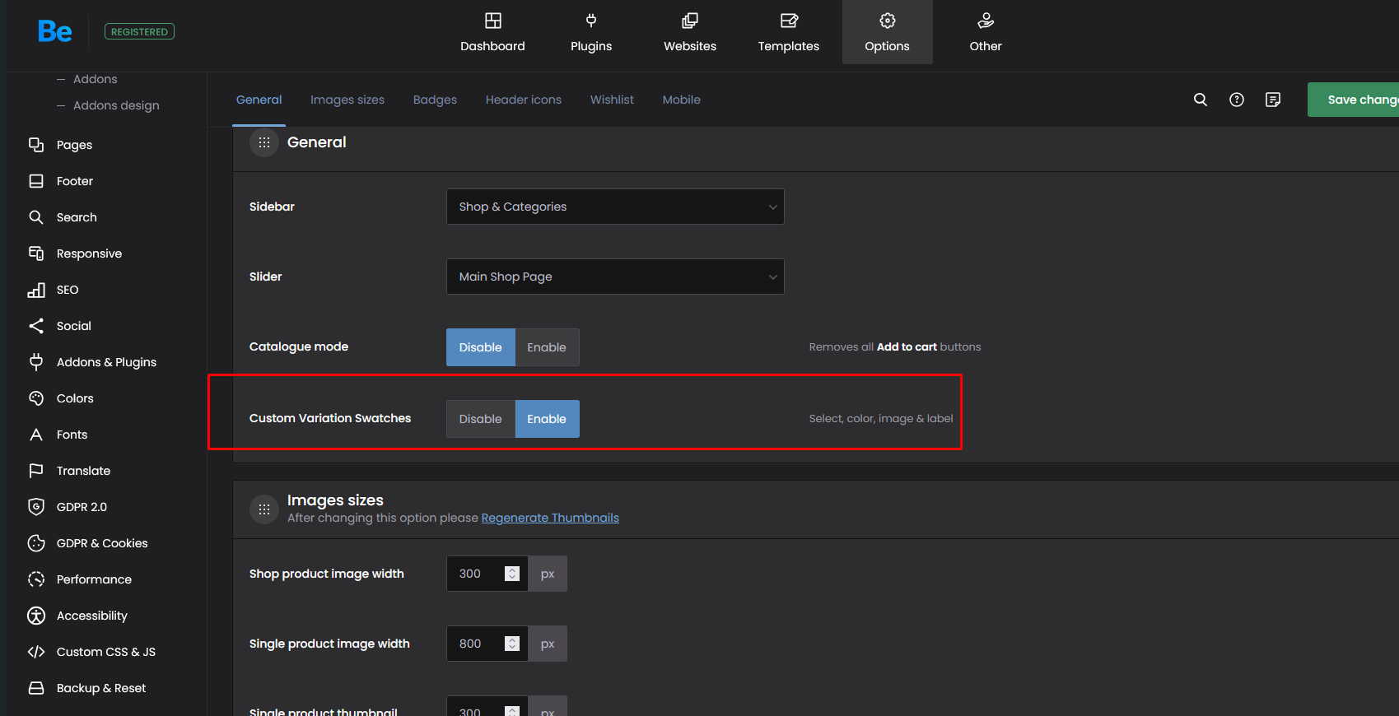Image resolution: width=1399 pixels, height=716 pixels.
Task: Click the REGISTERED badge
Action: click(x=139, y=31)
